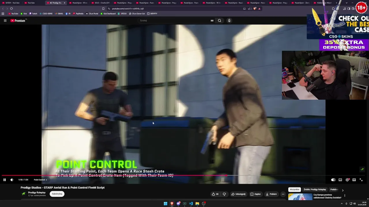
Task: Open the more actions three-dot menu
Action: pos(283,194)
